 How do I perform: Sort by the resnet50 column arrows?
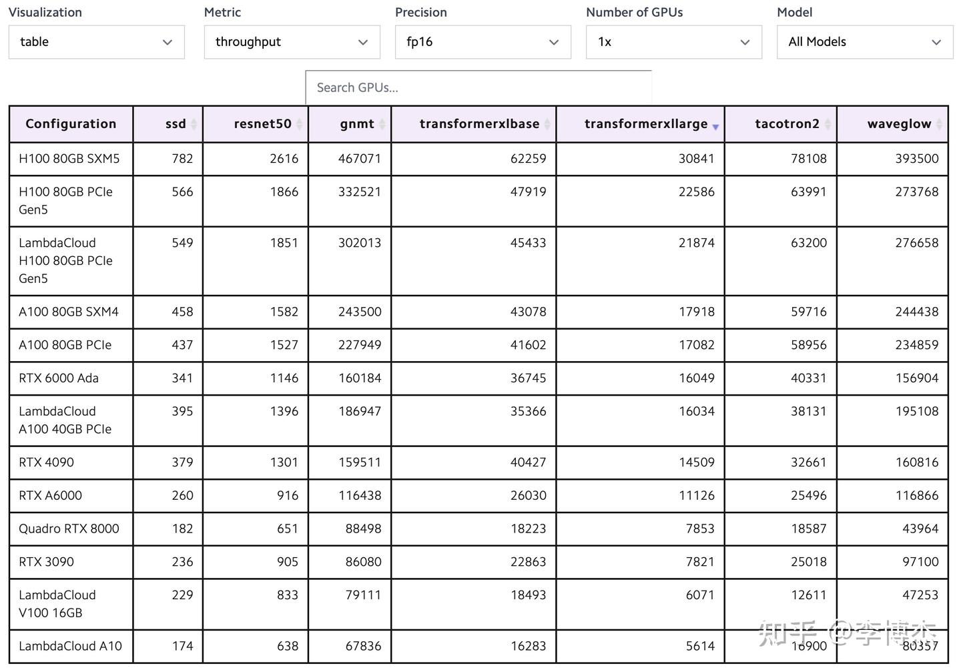point(299,124)
